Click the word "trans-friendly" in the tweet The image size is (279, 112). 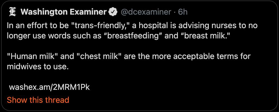coord(101,26)
